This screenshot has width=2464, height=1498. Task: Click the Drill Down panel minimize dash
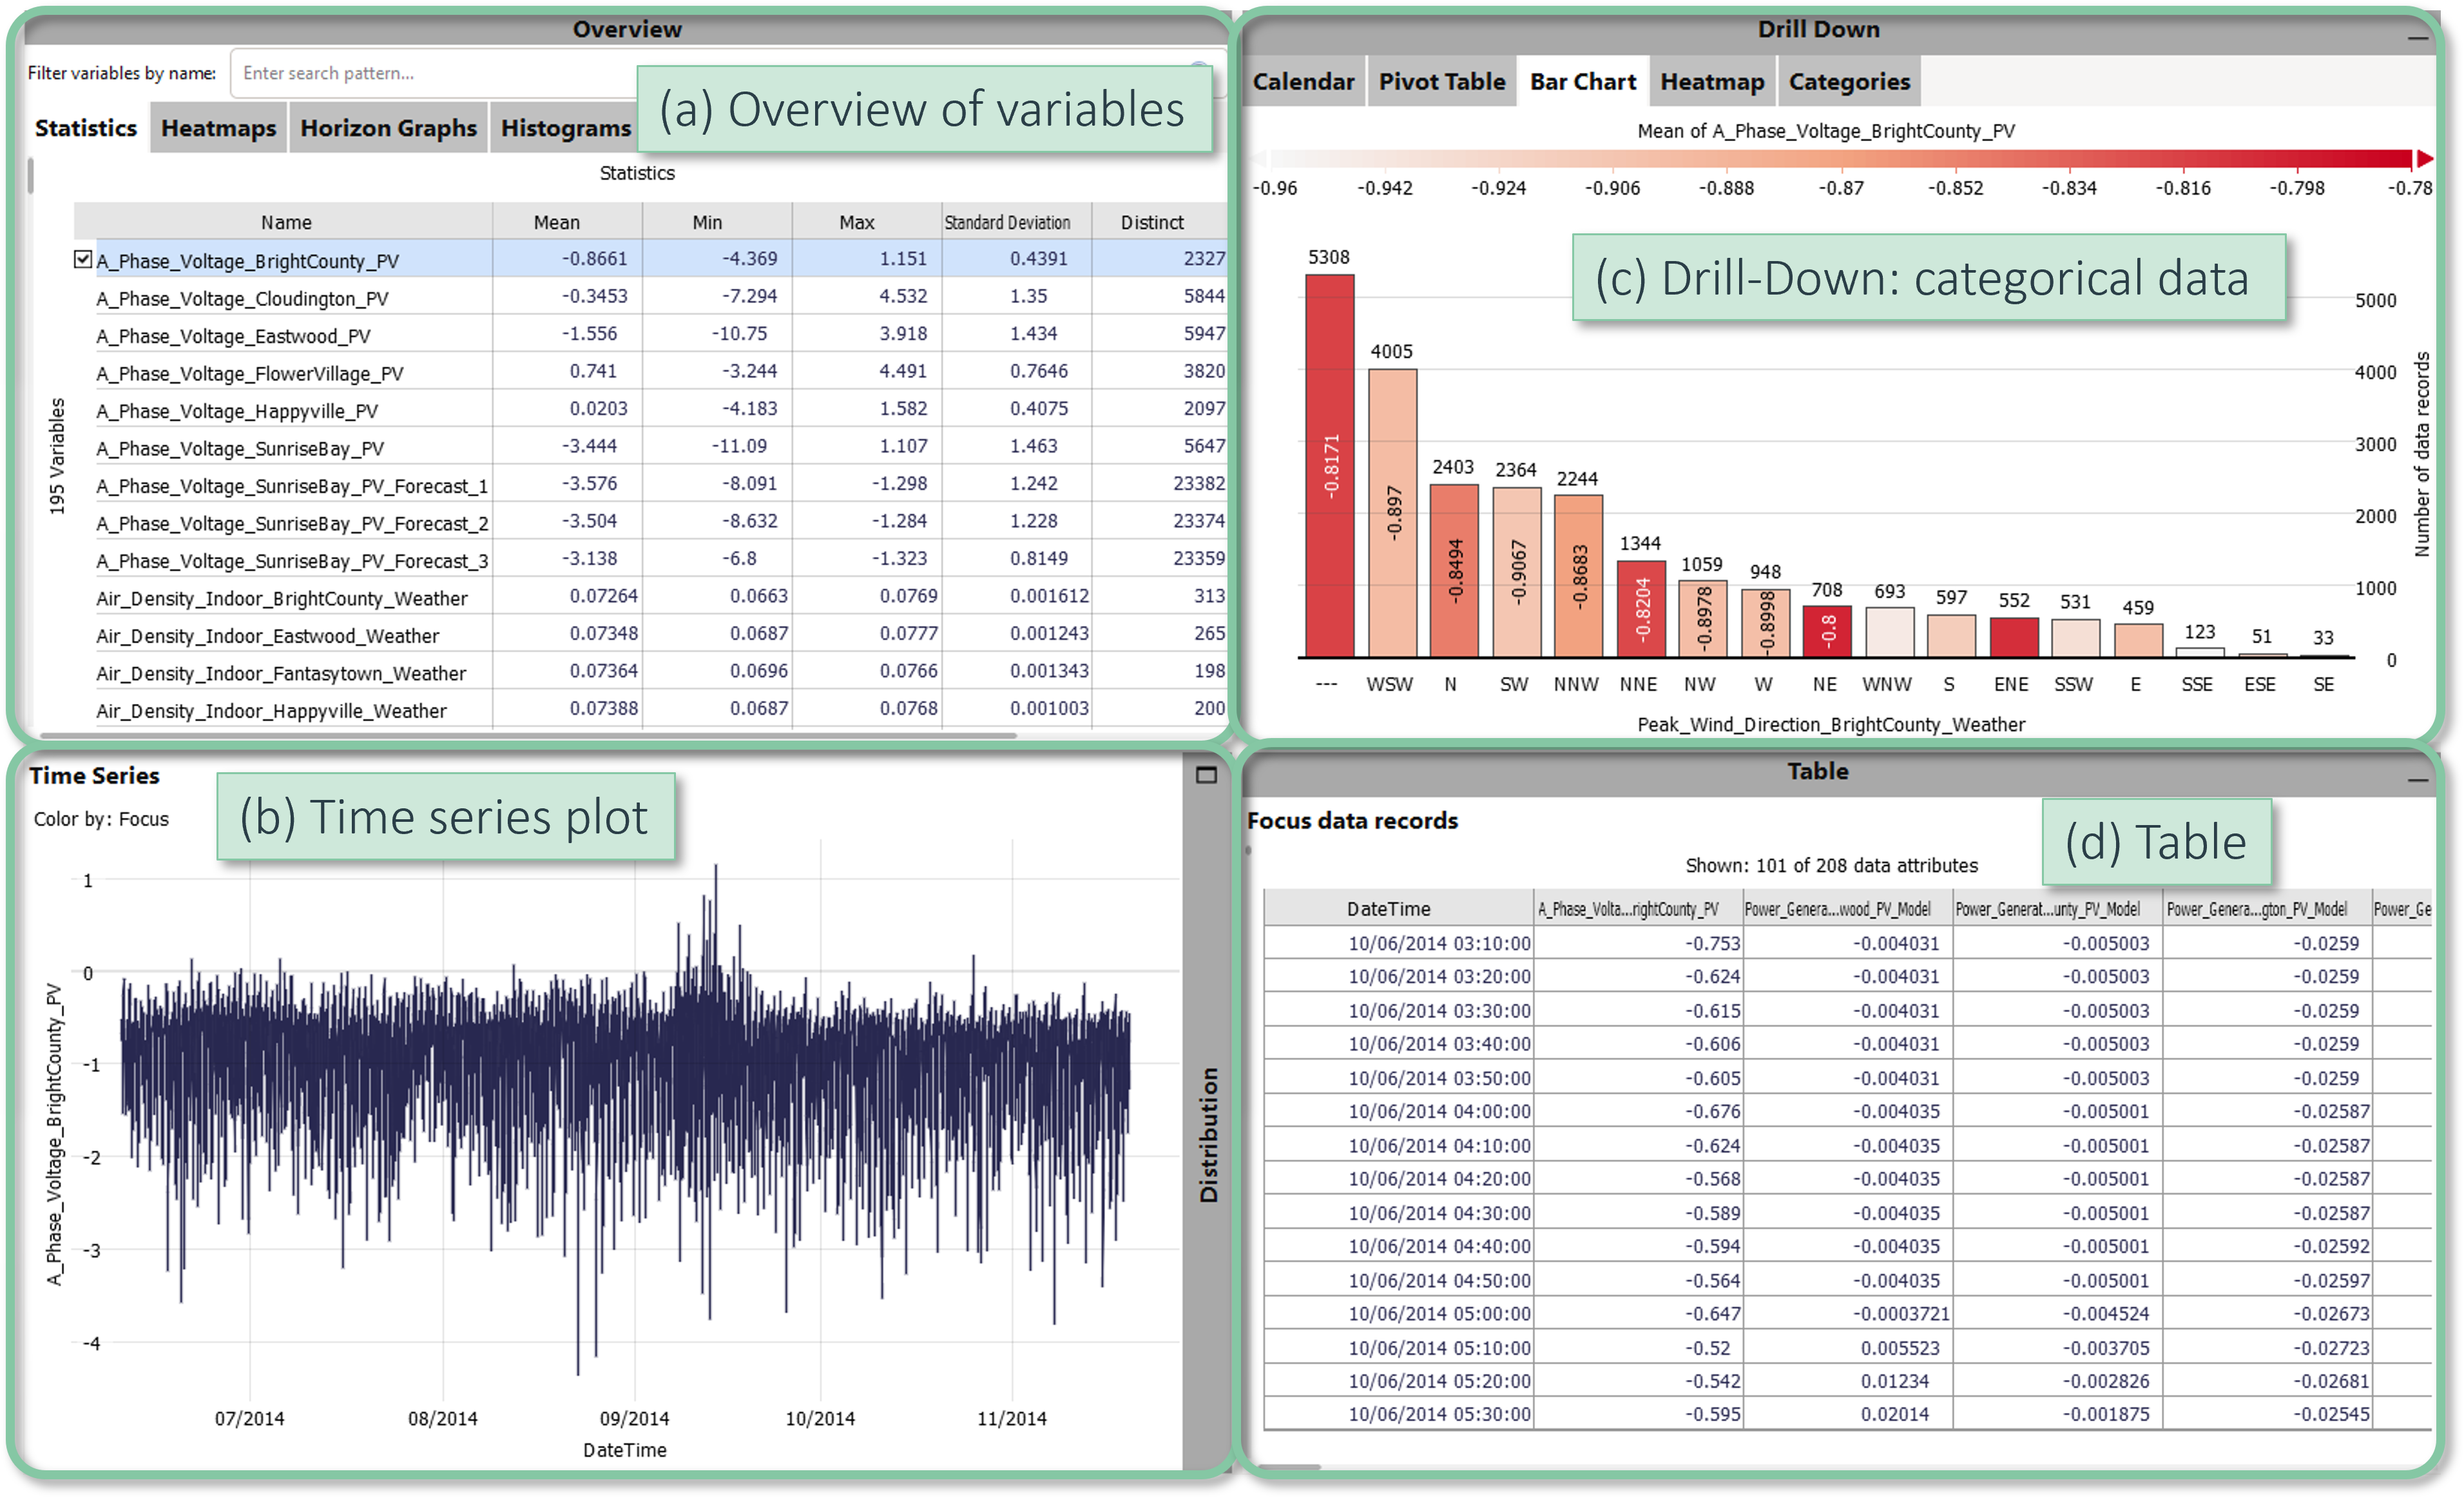[x=2417, y=38]
